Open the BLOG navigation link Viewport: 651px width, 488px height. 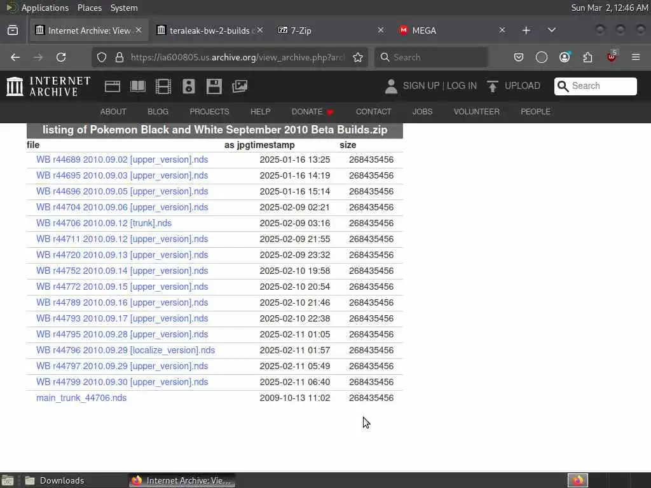click(158, 112)
